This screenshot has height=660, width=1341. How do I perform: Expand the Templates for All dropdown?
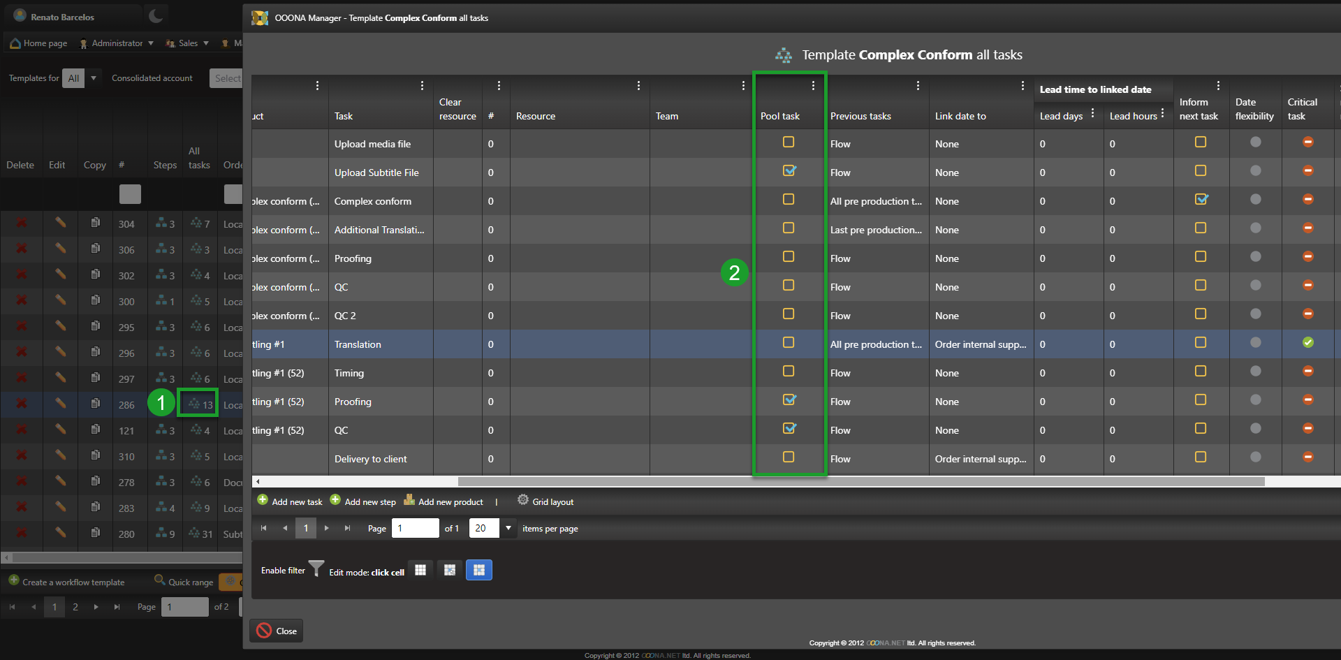click(x=93, y=78)
